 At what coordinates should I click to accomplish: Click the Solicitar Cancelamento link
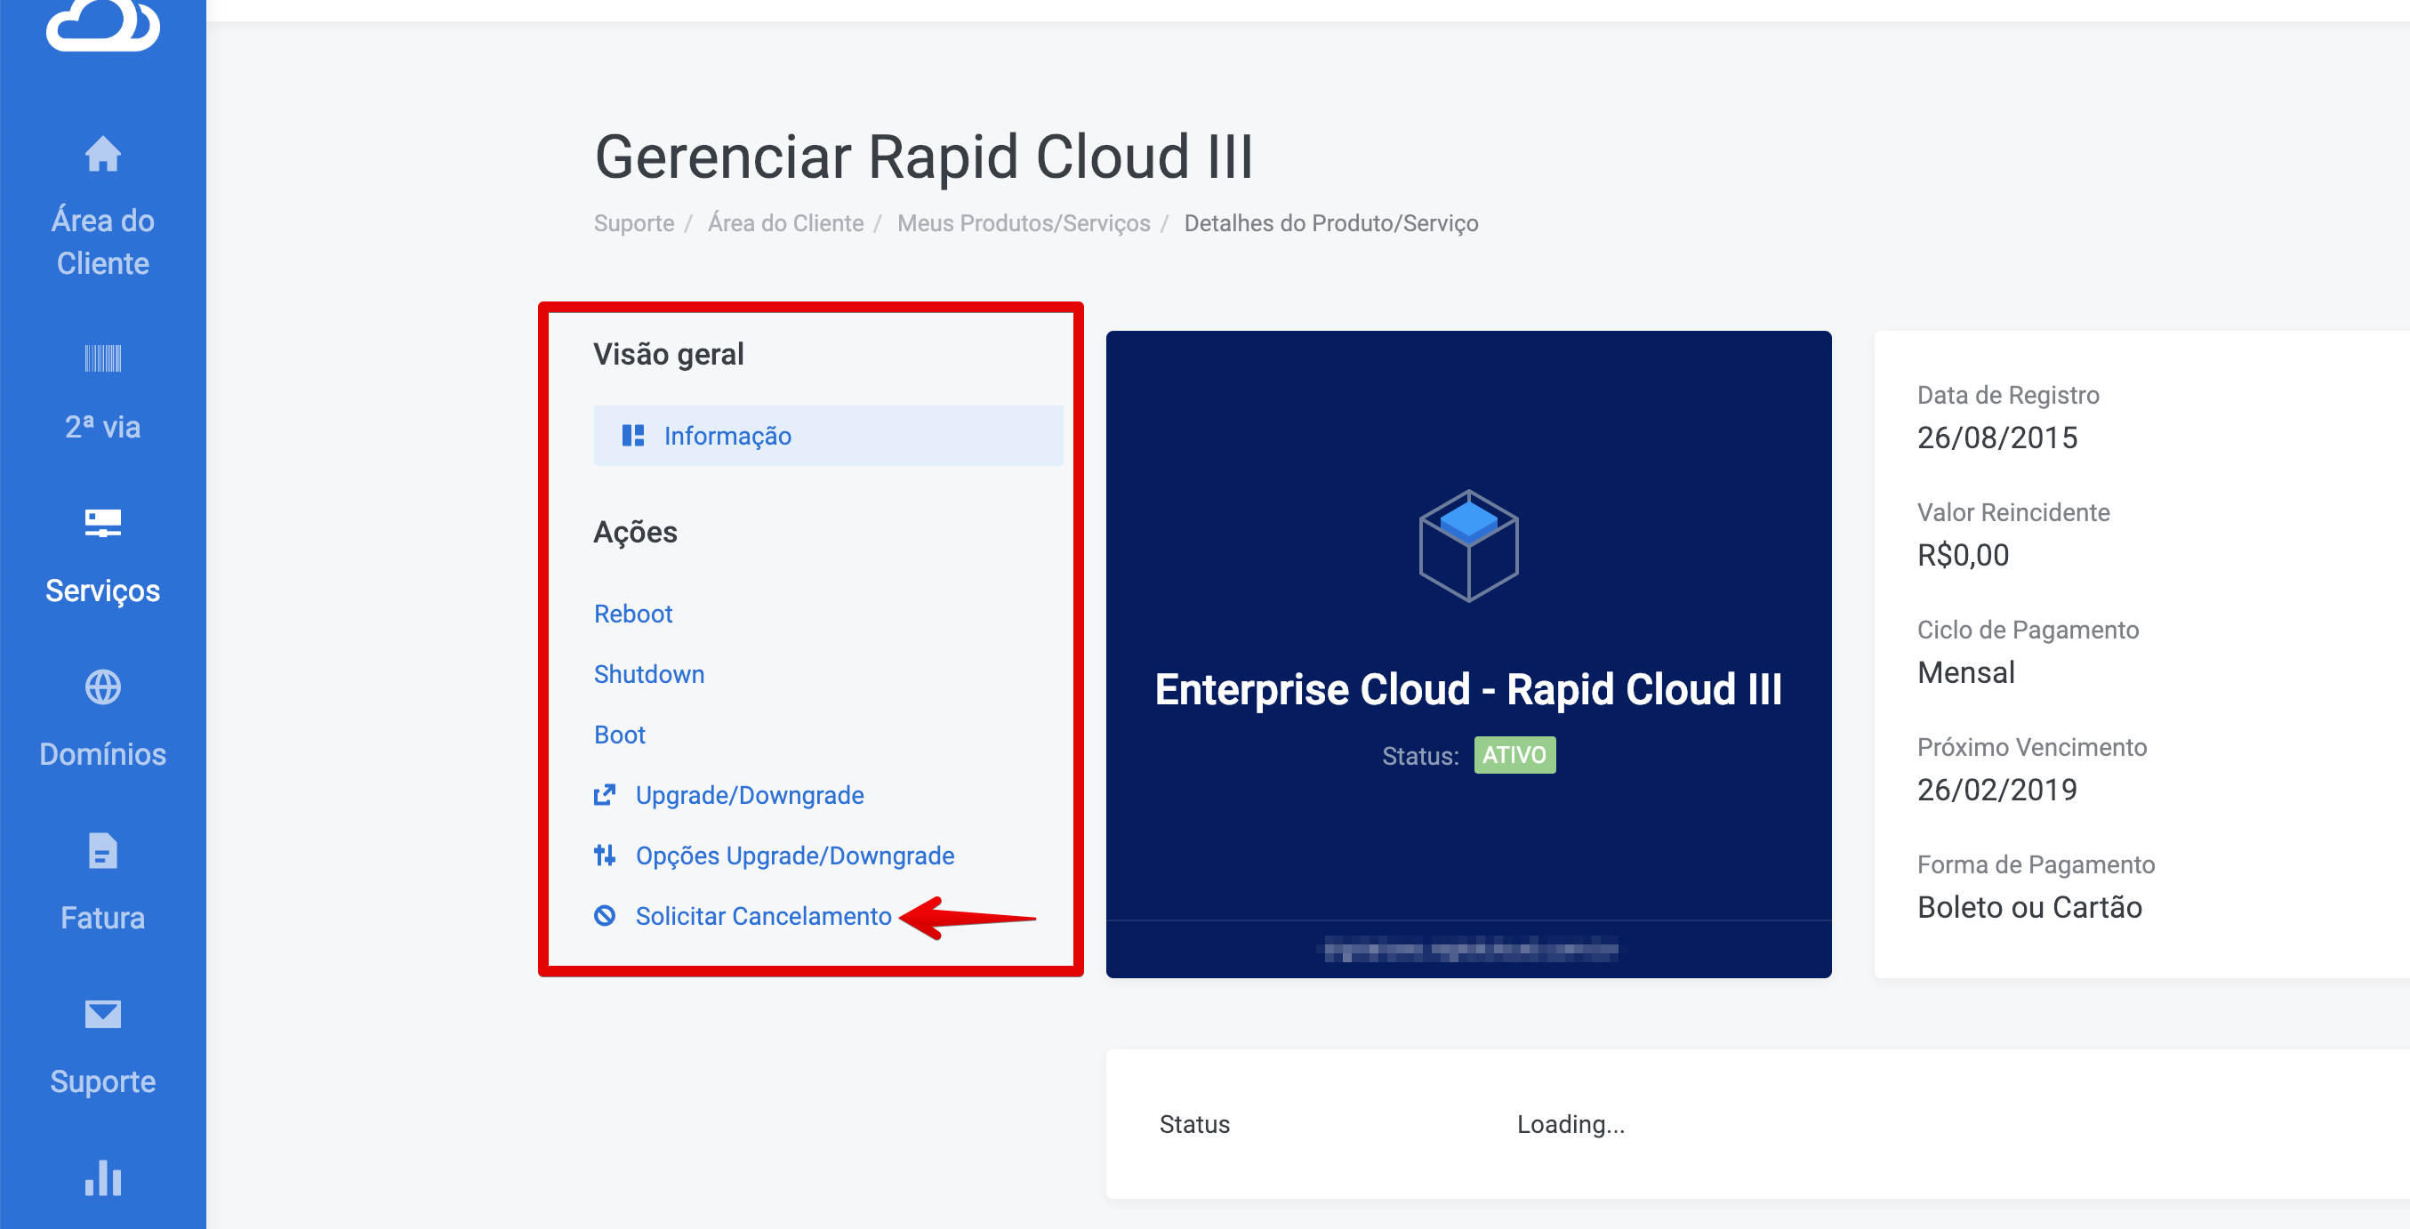click(x=762, y=916)
